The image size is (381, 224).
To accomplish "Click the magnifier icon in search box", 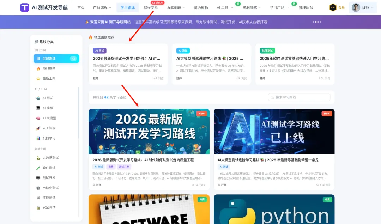I will (272, 97).
